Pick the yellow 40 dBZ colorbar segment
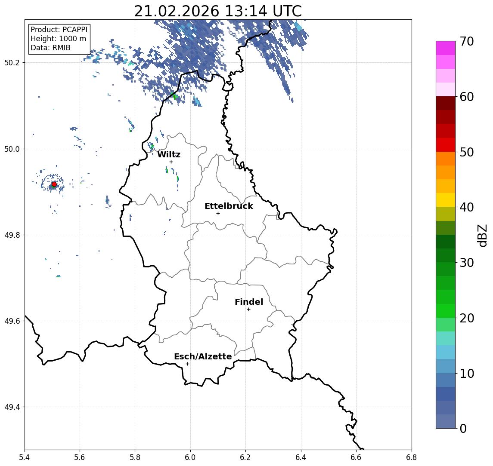493x466 pixels. [446, 200]
